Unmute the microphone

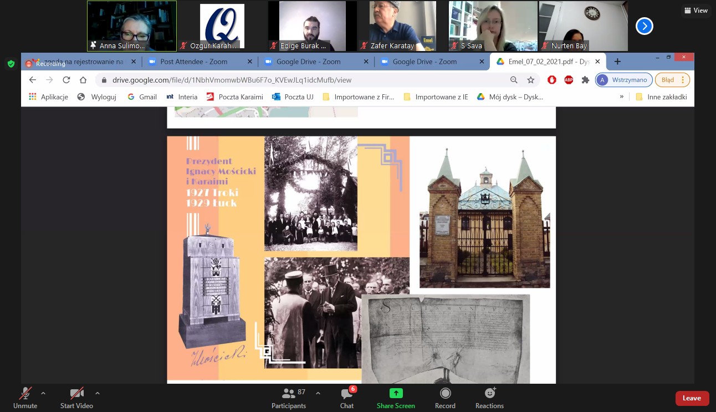pos(25,398)
